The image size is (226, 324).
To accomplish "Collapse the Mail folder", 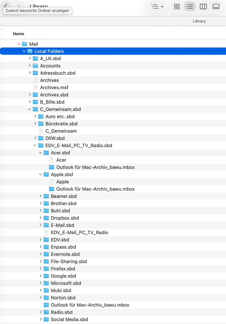I will [x=19, y=44].
